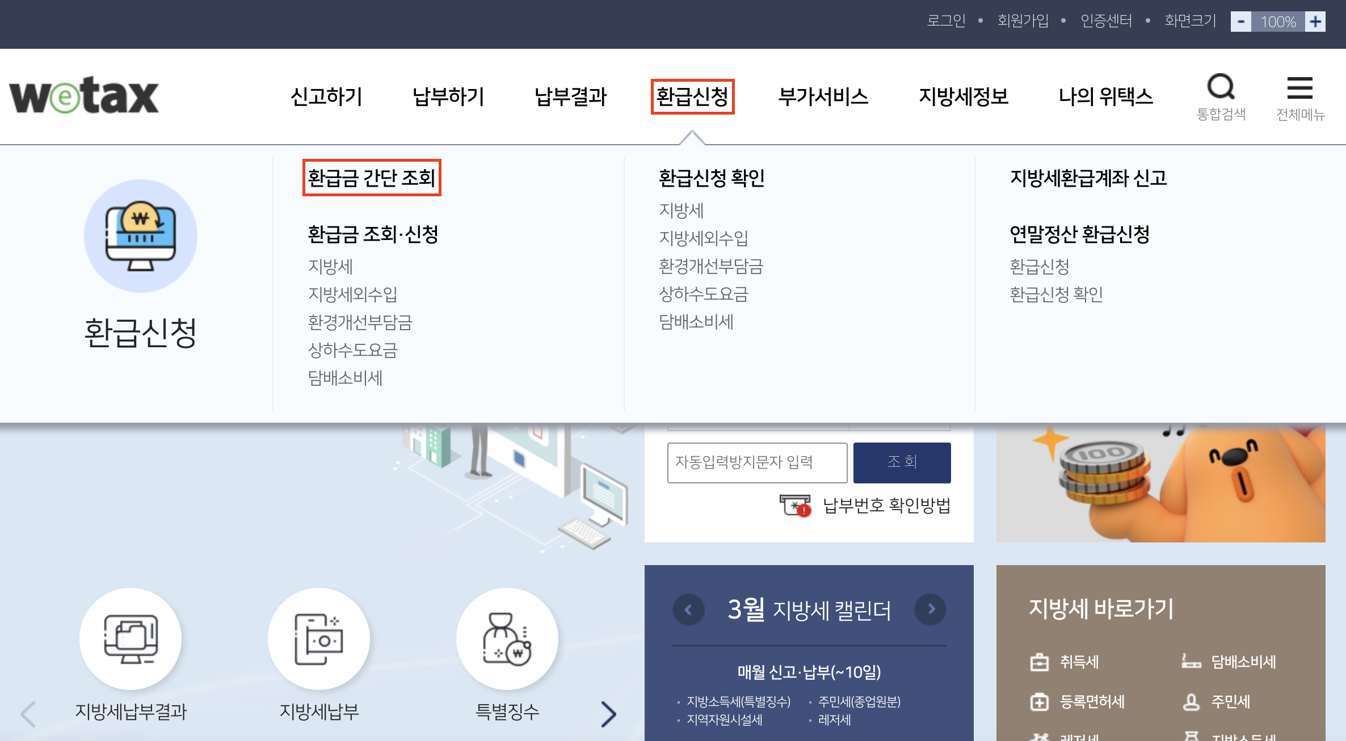Click the 로그인 link
1346x741 pixels.
pos(946,21)
